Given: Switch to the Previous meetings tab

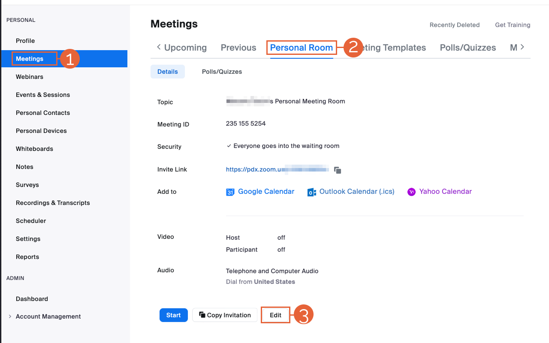Looking at the screenshot, I should click(238, 48).
